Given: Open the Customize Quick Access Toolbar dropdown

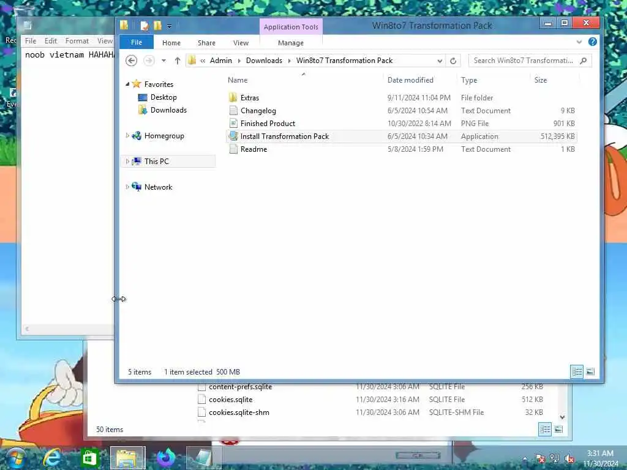Looking at the screenshot, I should pyautogui.click(x=169, y=26).
